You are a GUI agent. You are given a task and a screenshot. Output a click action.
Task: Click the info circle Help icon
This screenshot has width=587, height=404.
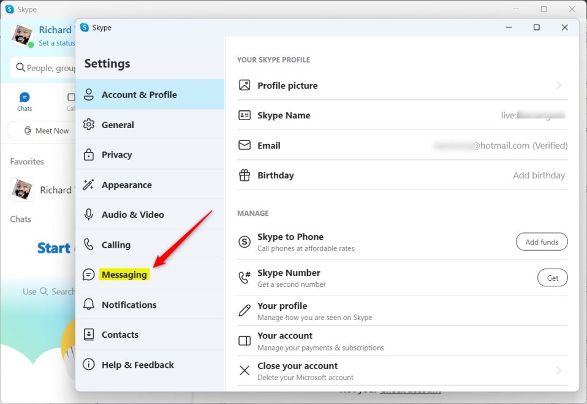[x=89, y=364]
